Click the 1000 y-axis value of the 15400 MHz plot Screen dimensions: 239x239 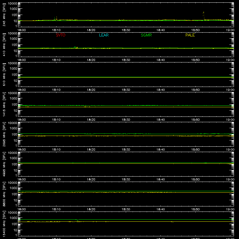(13, 218)
